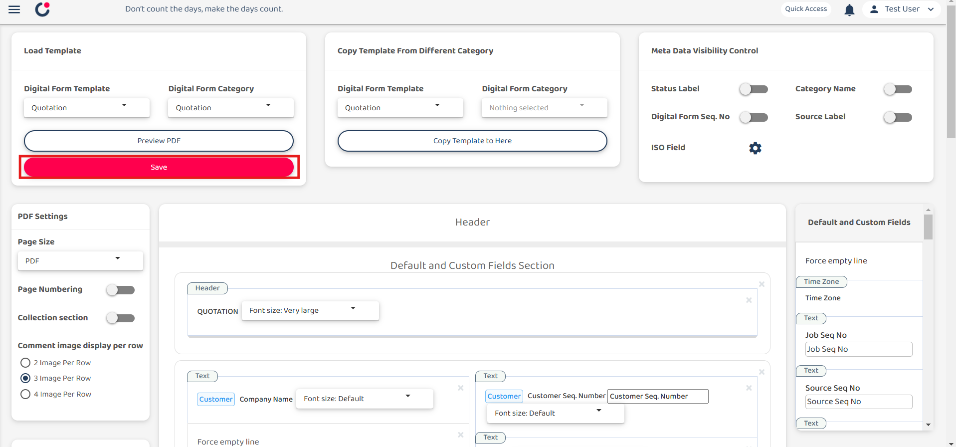
Task: Open Load Template Digital Form Category dropdown
Action: tap(231, 108)
